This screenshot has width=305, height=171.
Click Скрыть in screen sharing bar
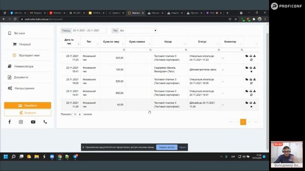pyautogui.click(x=183, y=147)
